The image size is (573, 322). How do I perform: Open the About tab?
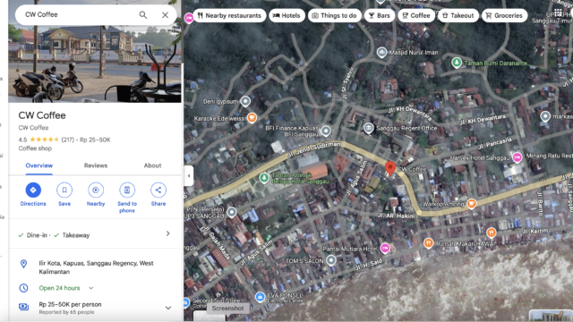point(152,165)
